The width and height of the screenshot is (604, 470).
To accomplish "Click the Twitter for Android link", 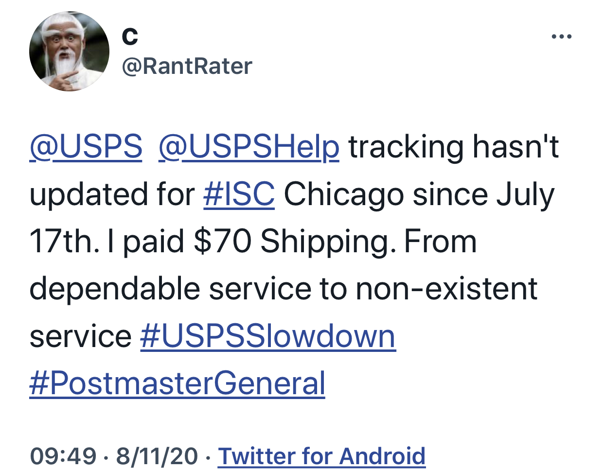I will [322, 456].
